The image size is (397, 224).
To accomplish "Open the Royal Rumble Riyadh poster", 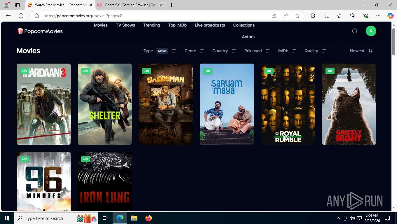I will coord(288,104).
